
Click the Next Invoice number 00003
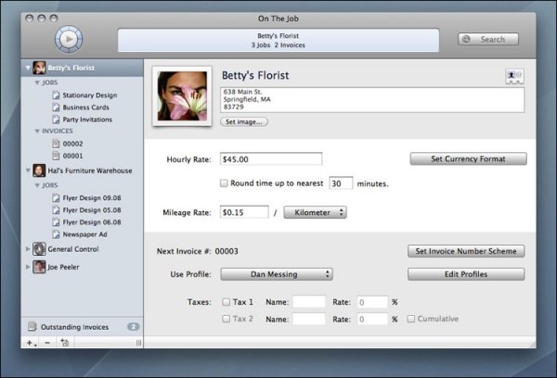[x=227, y=251]
